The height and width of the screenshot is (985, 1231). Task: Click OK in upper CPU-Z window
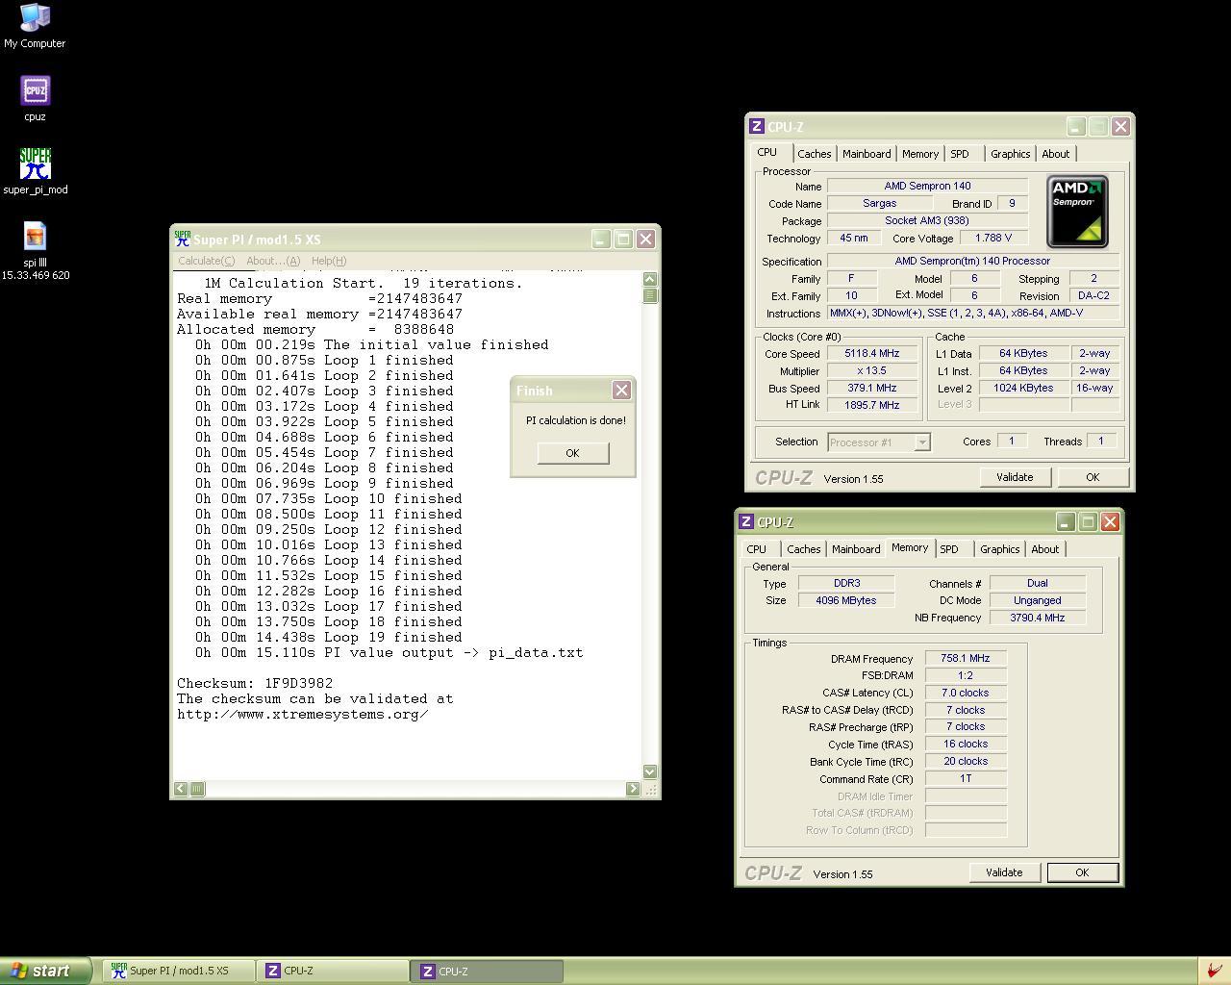point(1093,477)
